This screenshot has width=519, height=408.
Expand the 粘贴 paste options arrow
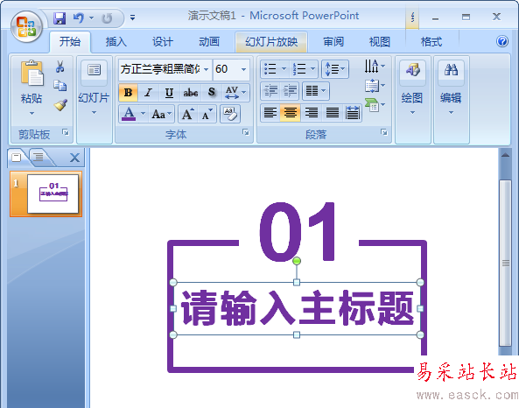click(32, 113)
